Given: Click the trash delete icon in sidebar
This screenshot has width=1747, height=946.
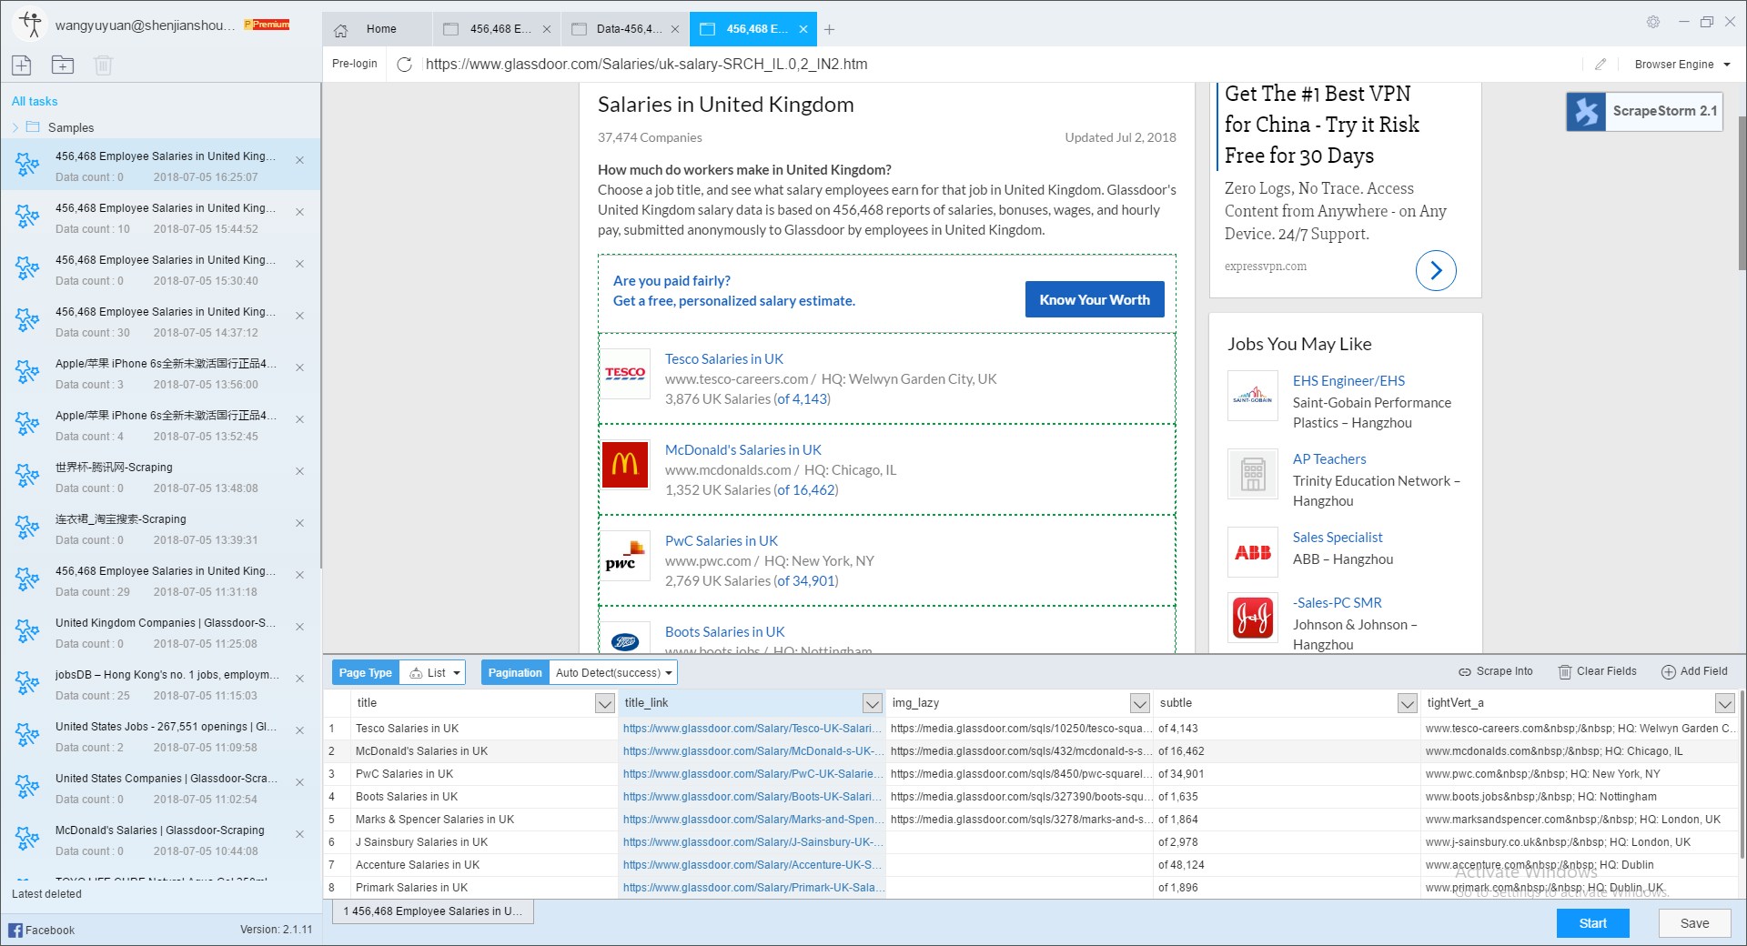Looking at the screenshot, I should (103, 65).
